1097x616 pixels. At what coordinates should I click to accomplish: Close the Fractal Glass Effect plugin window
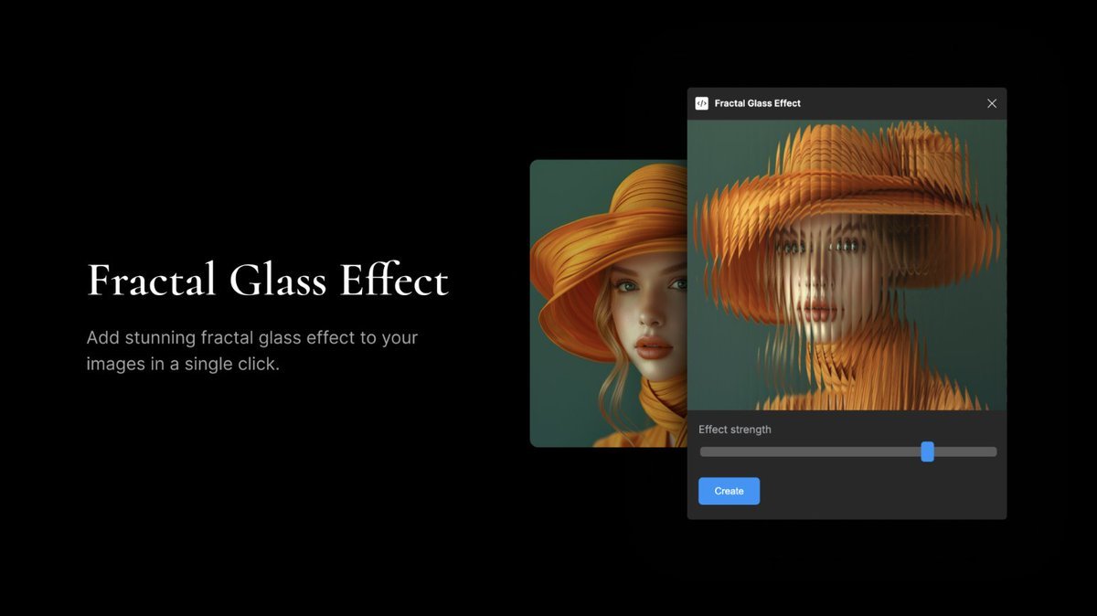992,103
